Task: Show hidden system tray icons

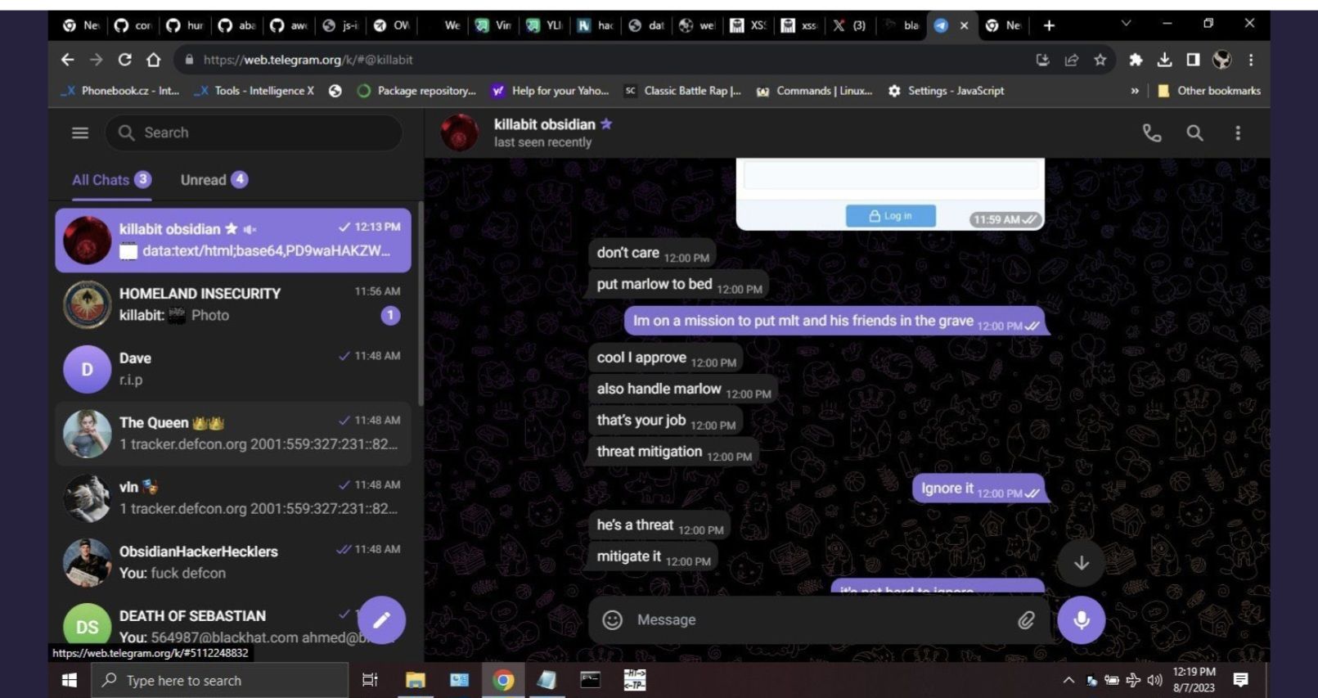Action: pos(1068,680)
